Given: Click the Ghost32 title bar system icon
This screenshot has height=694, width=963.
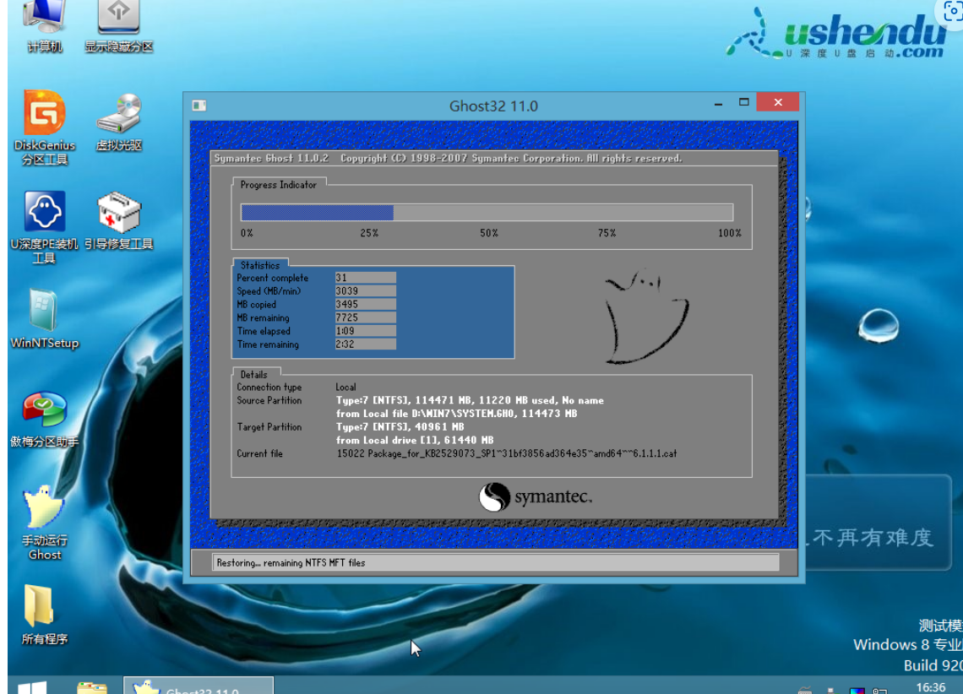Looking at the screenshot, I should pos(199,106).
